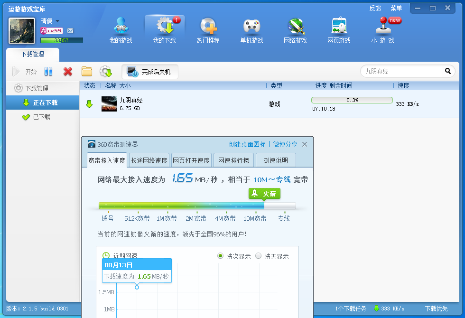Toggle 完成后关机 shutdown after completion

[150, 72]
